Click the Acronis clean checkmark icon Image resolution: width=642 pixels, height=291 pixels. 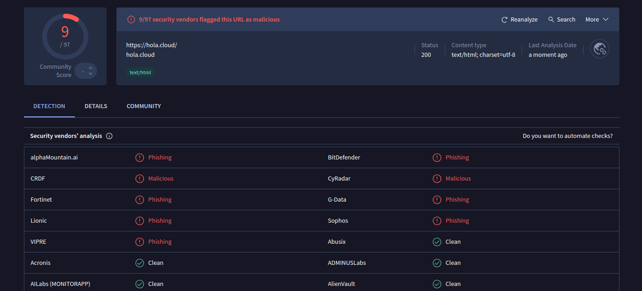point(140,263)
